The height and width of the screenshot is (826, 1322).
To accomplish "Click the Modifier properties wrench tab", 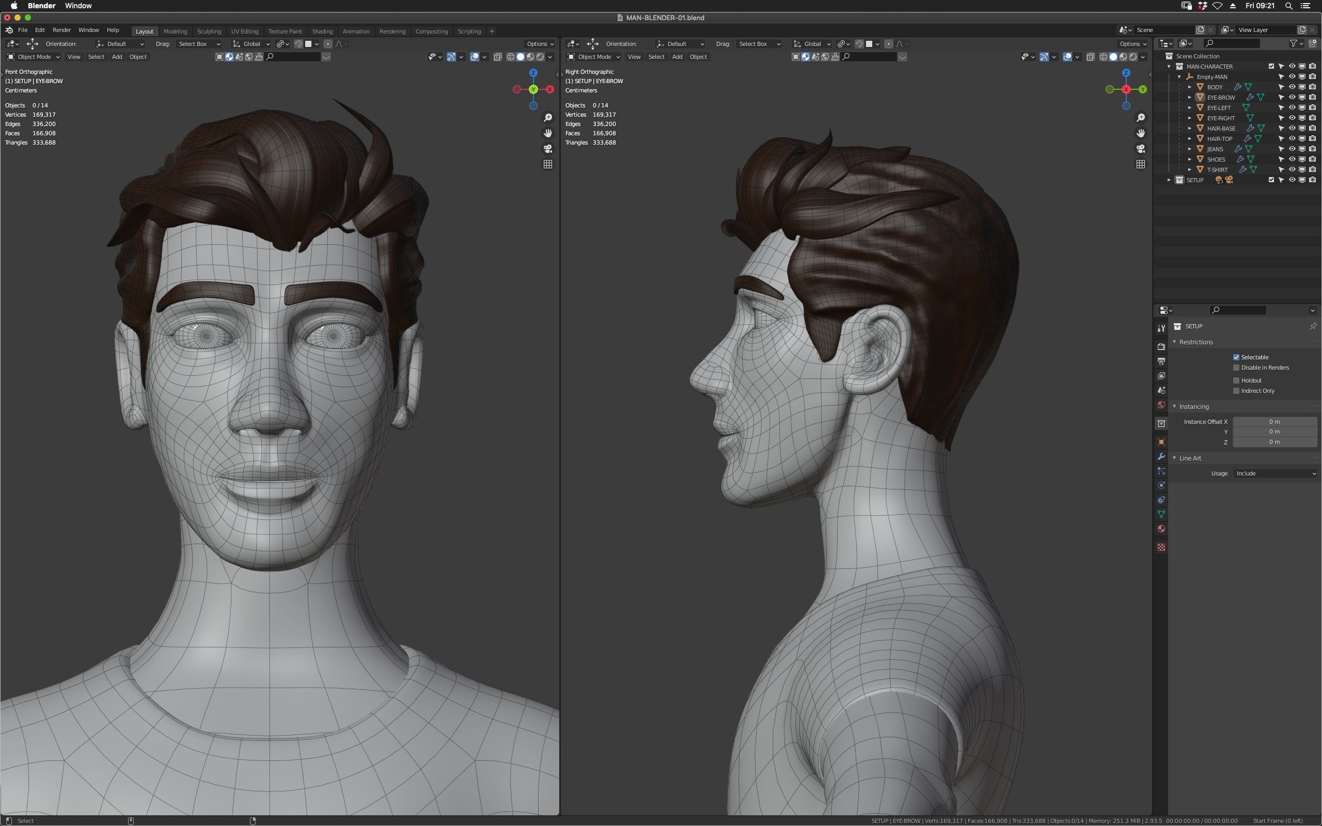I will coord(1161,456).
